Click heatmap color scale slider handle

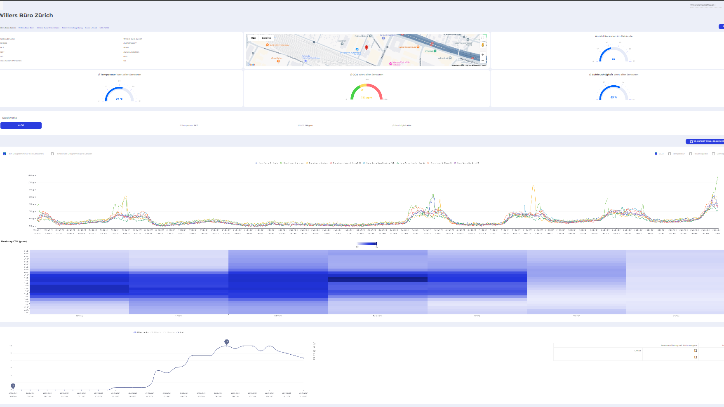coord(376,244)
